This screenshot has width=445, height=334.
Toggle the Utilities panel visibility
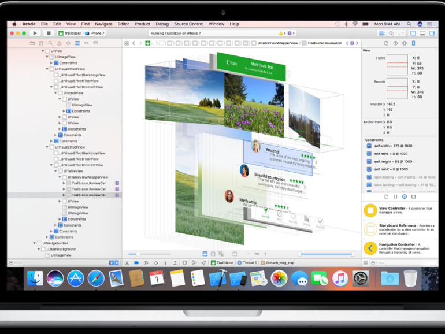click(432, 34)
